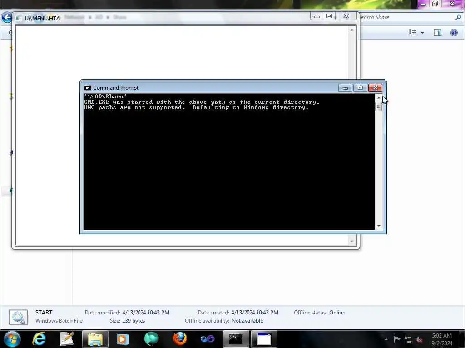Click 'Not available' offline availability value
The height and width of the screenshot is (348, 465).
coord(247,321)
